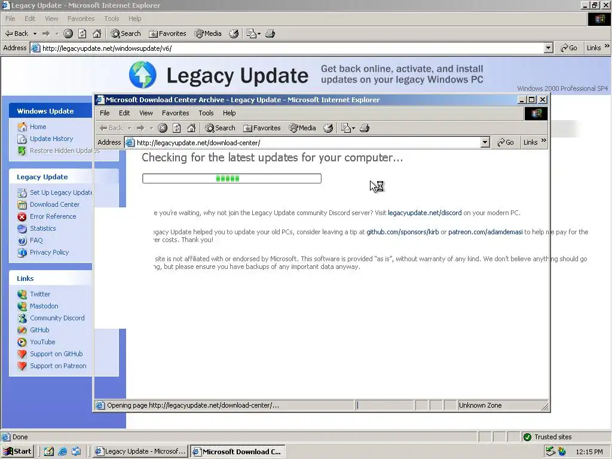Follow the patreon.com/adamdemasi link
Viewport: 612px width, 459px height.
[x=485, y=232]
